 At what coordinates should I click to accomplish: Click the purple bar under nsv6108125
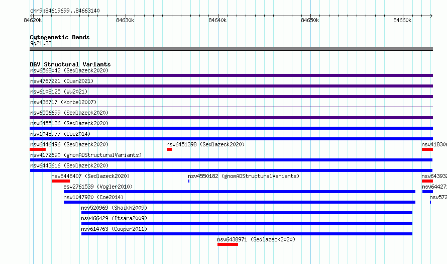point(231,97)
